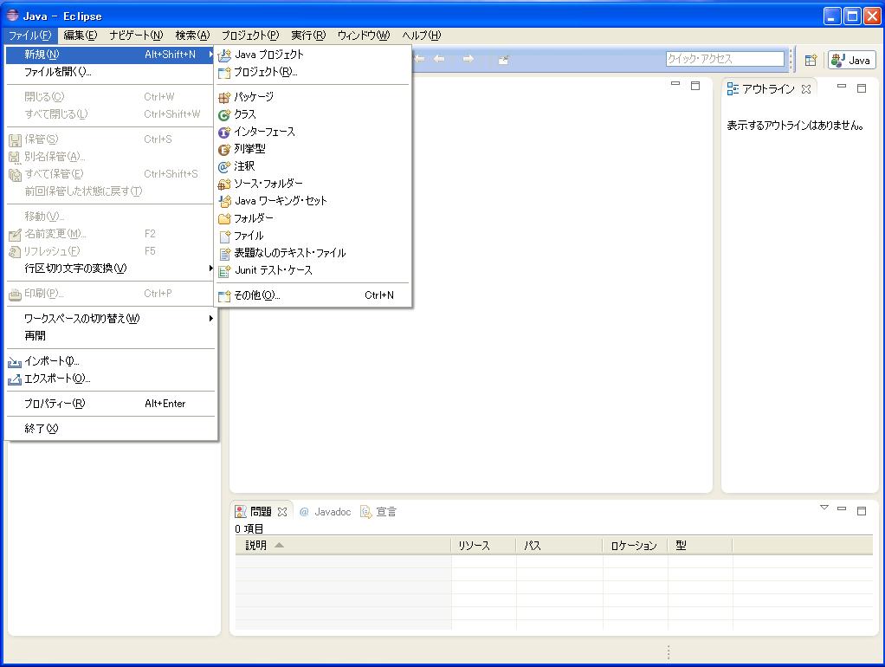Open インポート(I)... dialog
Viewport: 885px width, 667px height.
[111, 361]
